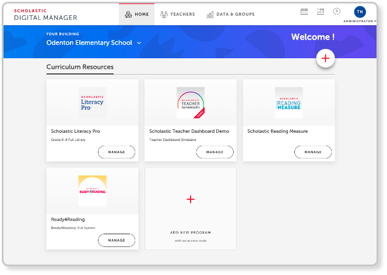
Task: Click the 'Grade K-8 Full Library' subtitle
Action: (68, 140)
